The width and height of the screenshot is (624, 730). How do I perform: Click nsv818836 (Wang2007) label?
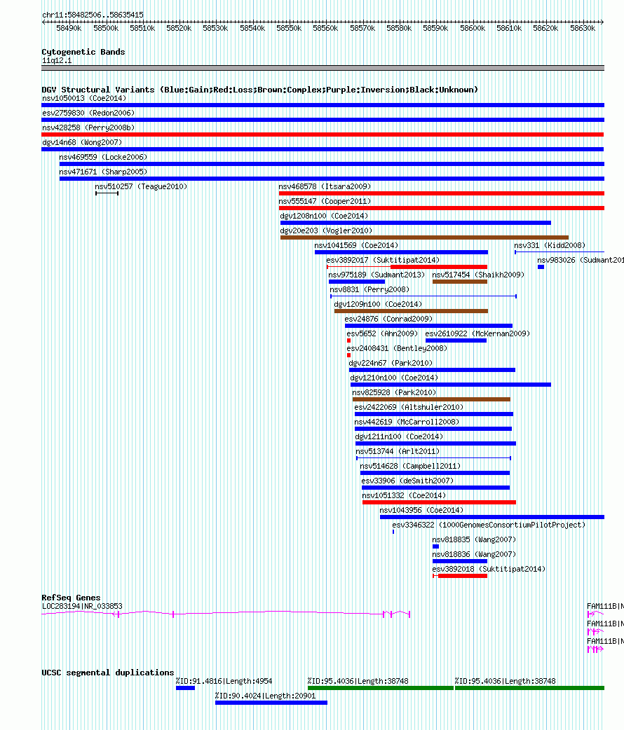pyautogui.click(x=474, y=554)
